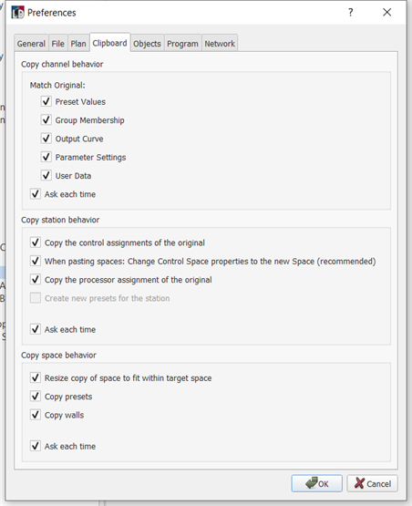This screenshot has height=506, width=412.
Task: Click the question mark help icon
Action: tap(350, 12)
